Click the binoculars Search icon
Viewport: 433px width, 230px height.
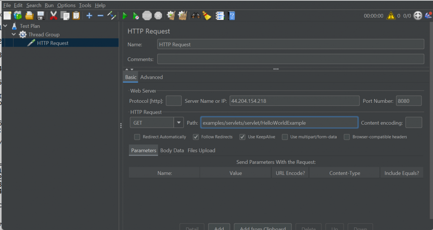[x=195, y=16]
